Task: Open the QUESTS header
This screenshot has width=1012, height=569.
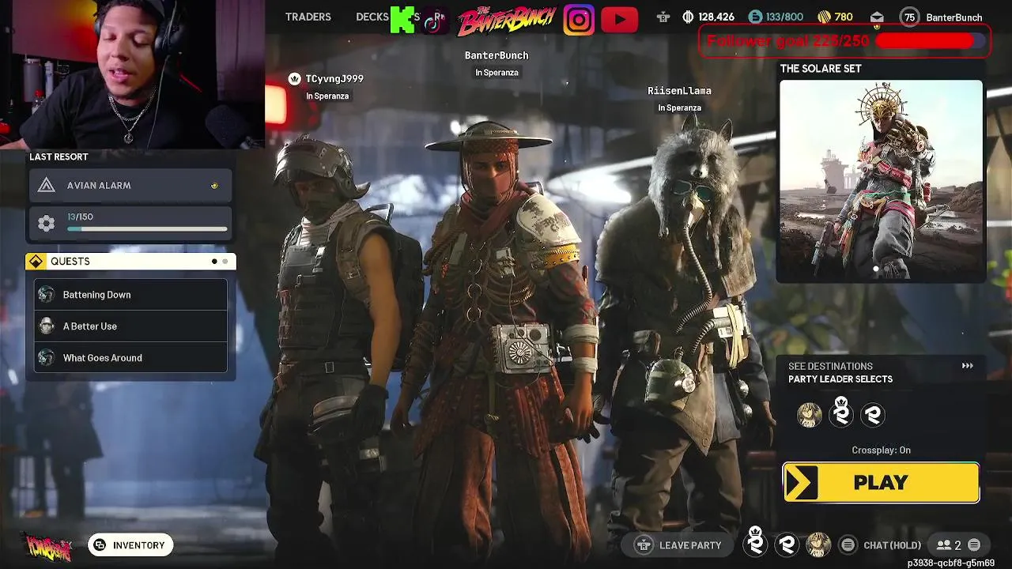Action: tap(130, 262)
